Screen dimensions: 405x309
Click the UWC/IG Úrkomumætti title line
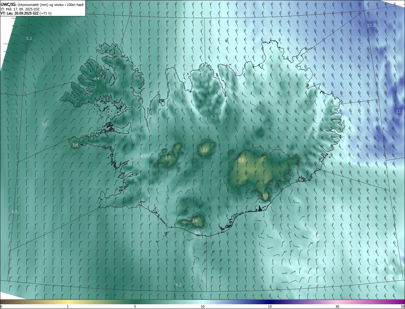(42, 4)
